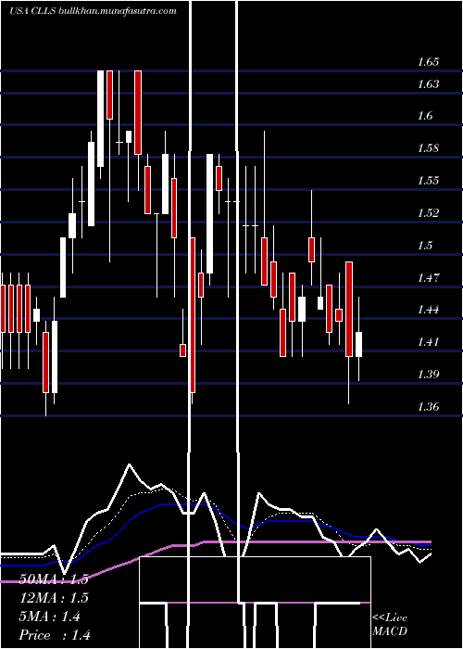Click the 1.41 price axis label
The image size is (463, 649).
[428, 342]
